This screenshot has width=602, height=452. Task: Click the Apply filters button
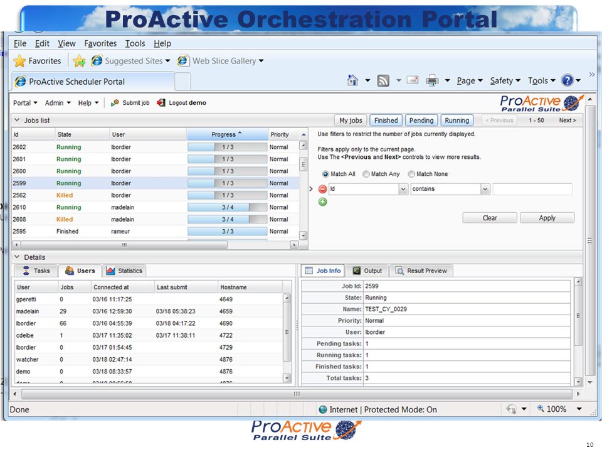(x=547, y=218)
